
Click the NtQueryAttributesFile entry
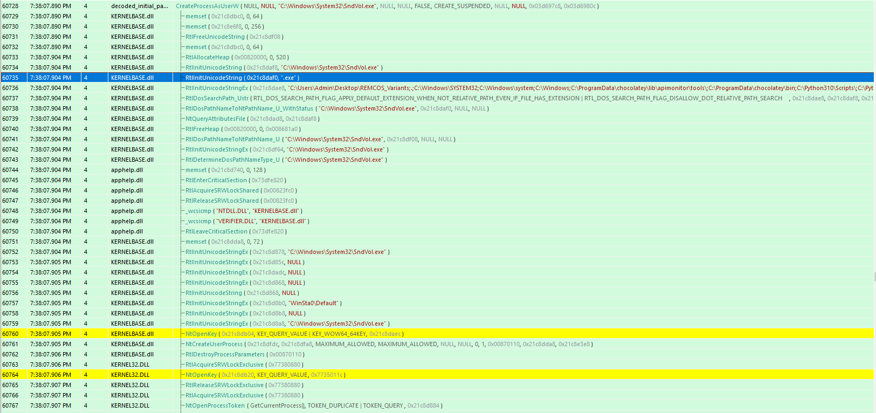(215, 119)
